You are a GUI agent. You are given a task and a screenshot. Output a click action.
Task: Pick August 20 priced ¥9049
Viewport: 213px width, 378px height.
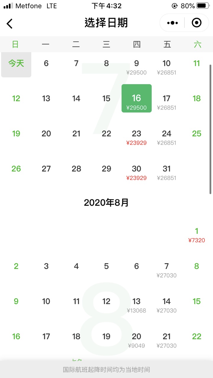pos(137,340)
